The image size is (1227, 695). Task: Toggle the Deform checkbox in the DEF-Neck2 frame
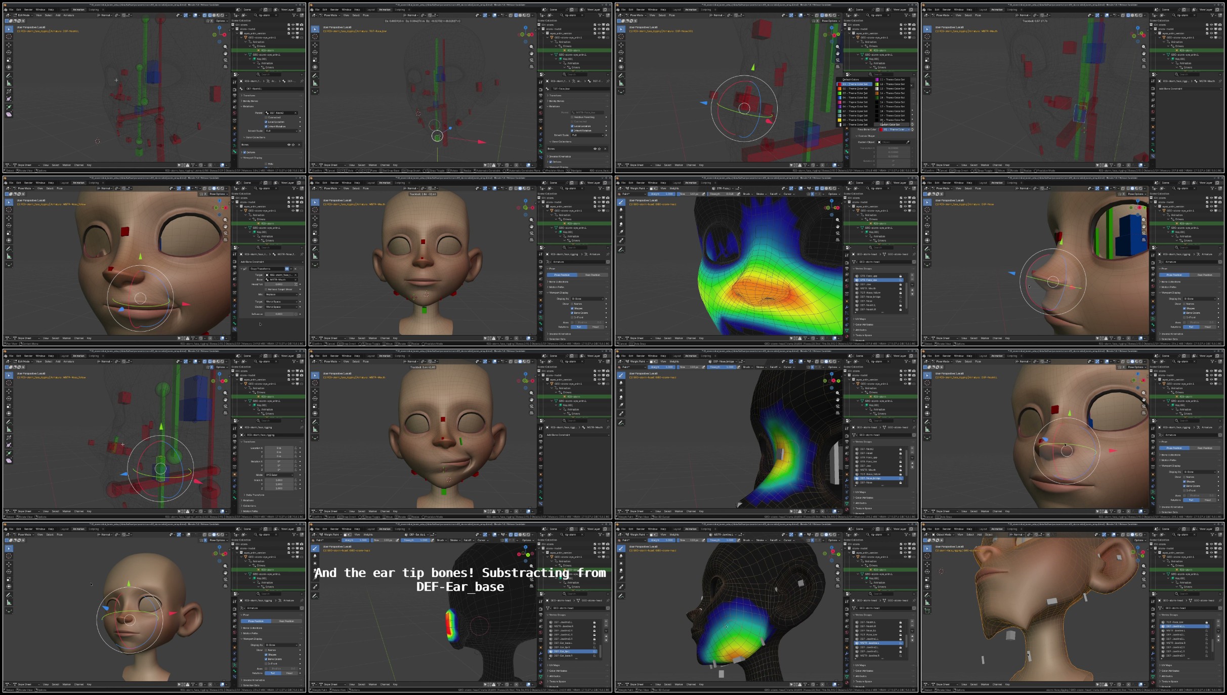pos(244,152)
